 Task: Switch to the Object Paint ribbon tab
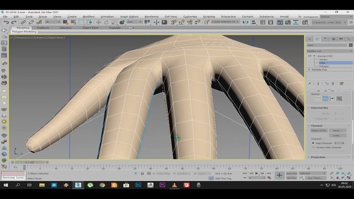tap(90, 28)
